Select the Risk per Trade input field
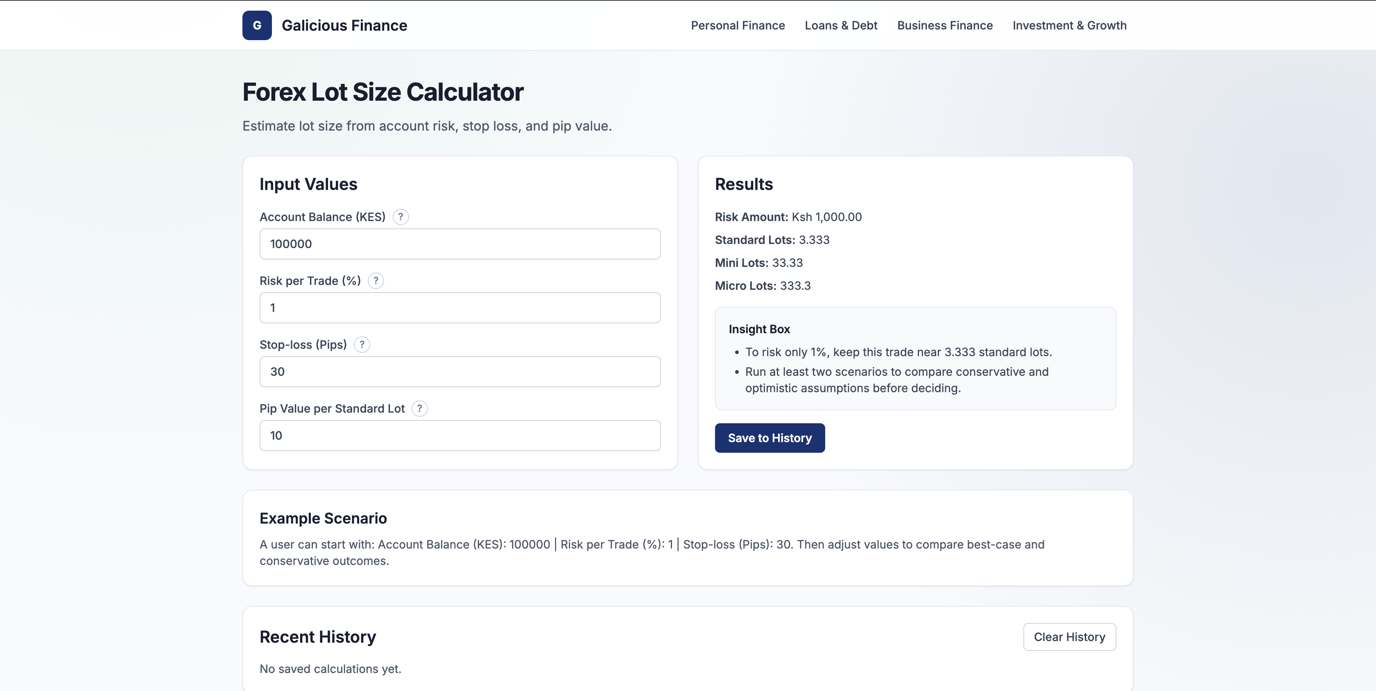 pyautogui.click(x=459, y=307)
